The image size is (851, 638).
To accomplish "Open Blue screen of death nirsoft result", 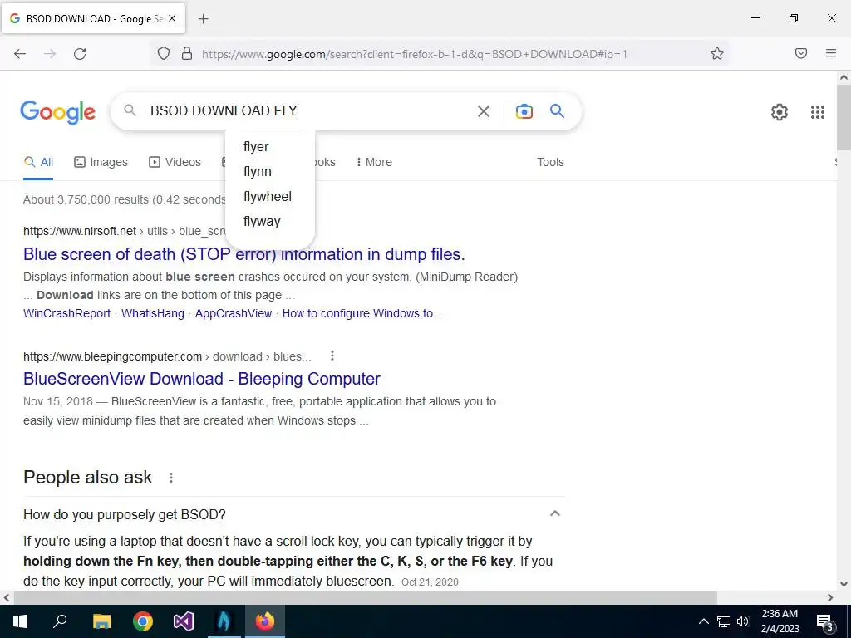I will [x=244, y=254].
